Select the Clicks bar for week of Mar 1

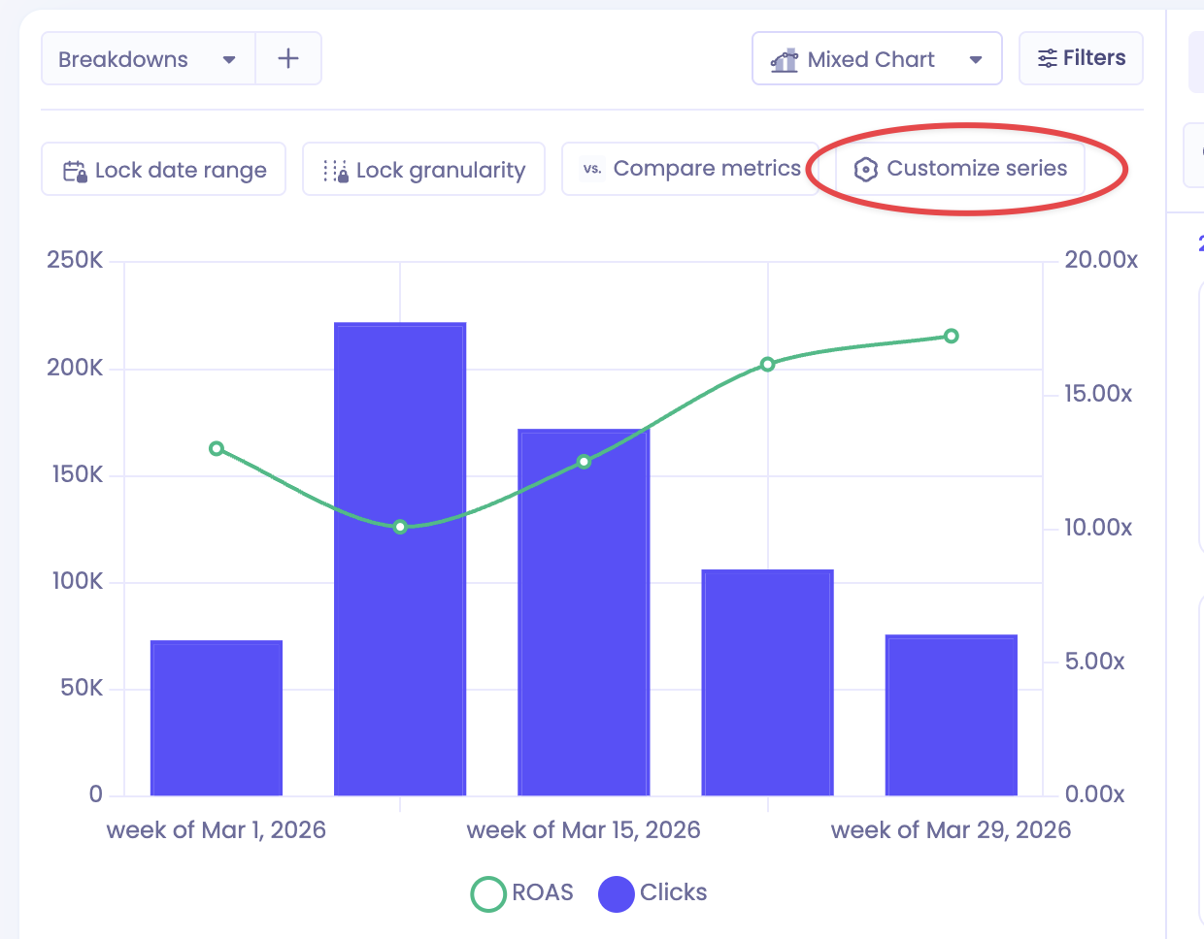(217, 718)
